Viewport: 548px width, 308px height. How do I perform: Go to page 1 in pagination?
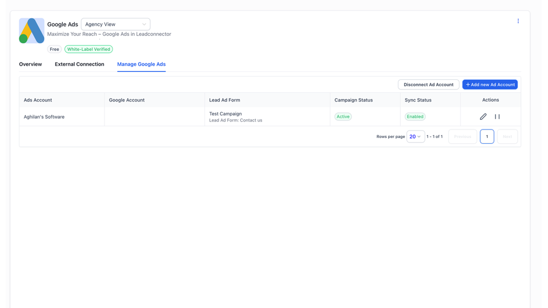(x=487, y=136)
